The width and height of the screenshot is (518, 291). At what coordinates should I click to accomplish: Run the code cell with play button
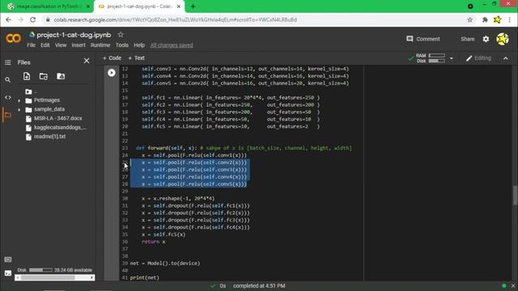(112, 73)
